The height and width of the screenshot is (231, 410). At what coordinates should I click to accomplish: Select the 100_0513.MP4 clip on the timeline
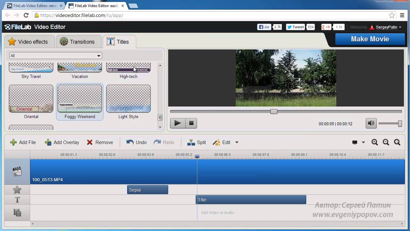pyautogui.click(x=217, y=172)
